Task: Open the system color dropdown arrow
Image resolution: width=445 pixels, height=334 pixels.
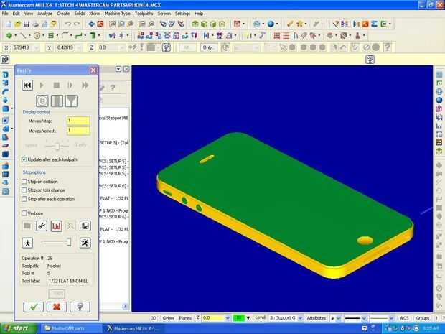Action: [248, 318]
